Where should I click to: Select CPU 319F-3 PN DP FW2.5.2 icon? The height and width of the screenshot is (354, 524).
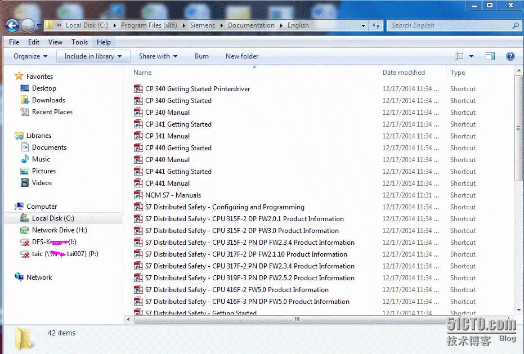(x=138, y=278)
